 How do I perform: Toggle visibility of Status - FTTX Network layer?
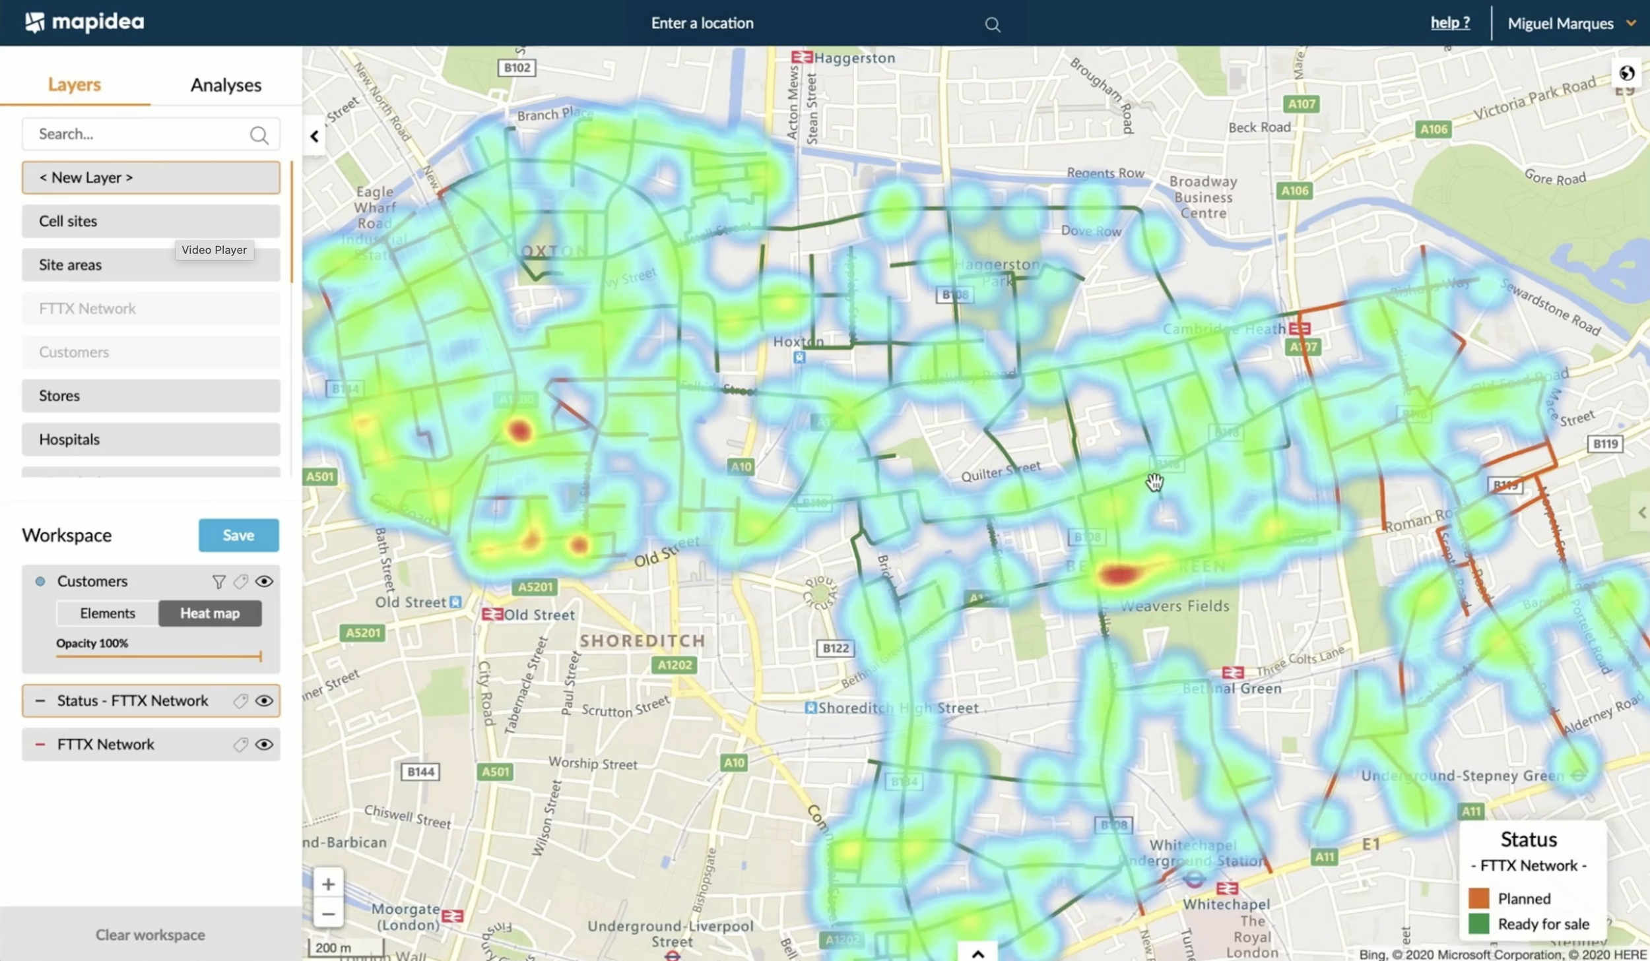pos(264,701)
